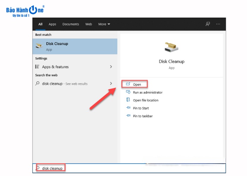
Task: Switch to the All search tab
Action: [x=40, y=24]
